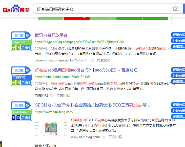185x147 pixels.
Task: Click 泛击中 tag under first result
Action: point(26,48)
